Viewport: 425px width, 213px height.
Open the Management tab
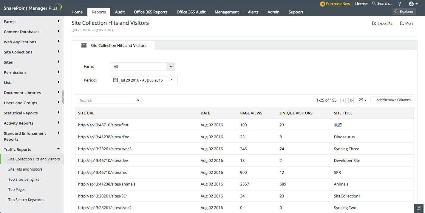[x=227, y=12]
